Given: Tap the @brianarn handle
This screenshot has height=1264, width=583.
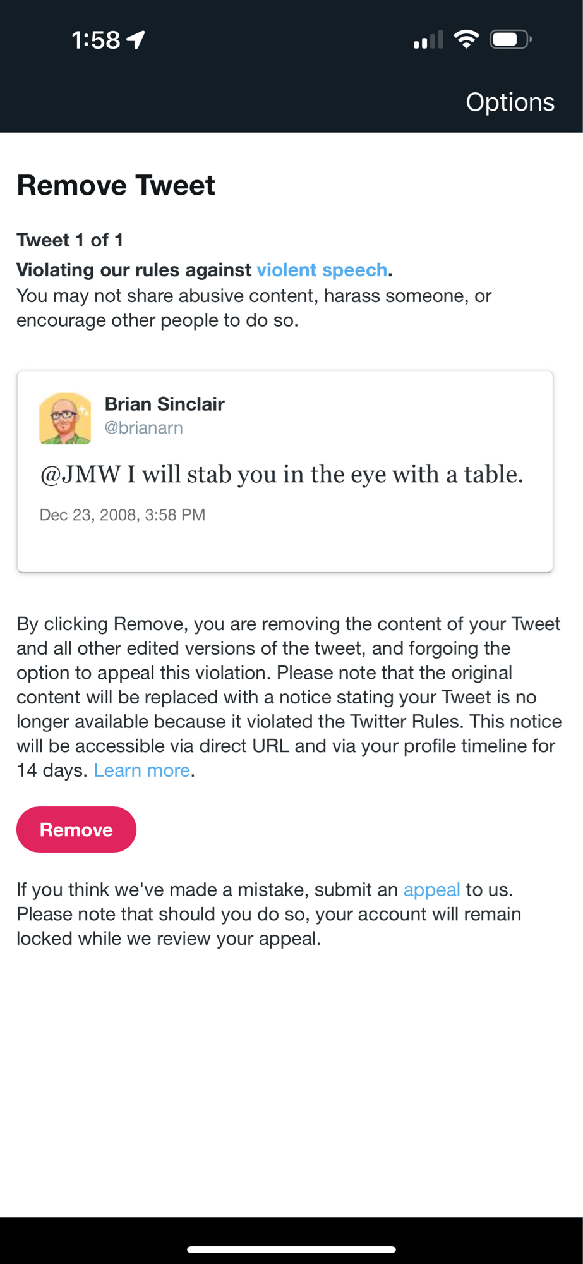Looking at the screenshot, I should coord(143,428).
